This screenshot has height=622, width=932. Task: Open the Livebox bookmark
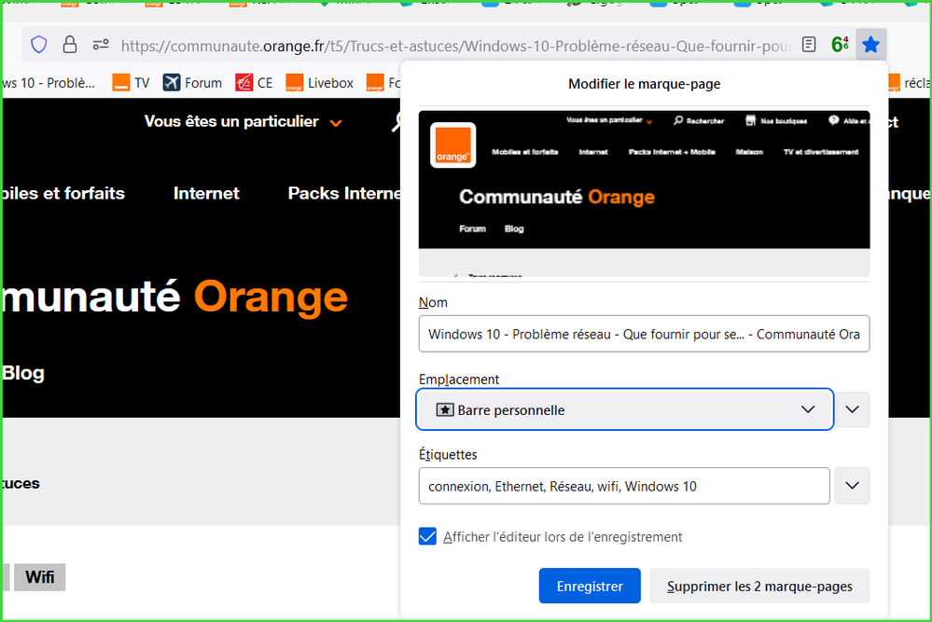pos(320,83)
